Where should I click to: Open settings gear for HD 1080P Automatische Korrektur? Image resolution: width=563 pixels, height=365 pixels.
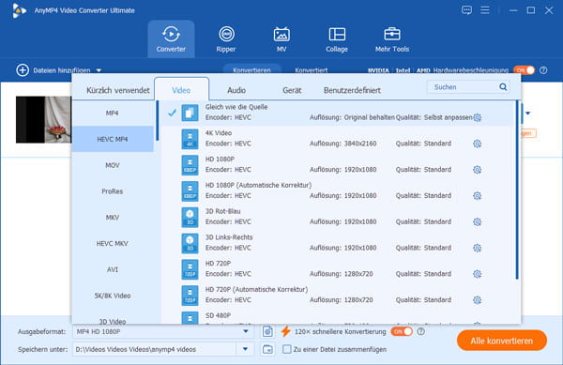pyautogui.click(x=478, y=195)
